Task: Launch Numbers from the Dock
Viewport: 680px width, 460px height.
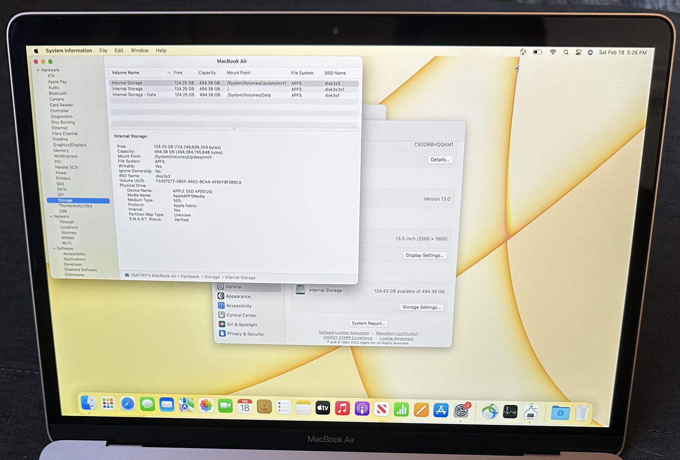Action: coord(401,410)
